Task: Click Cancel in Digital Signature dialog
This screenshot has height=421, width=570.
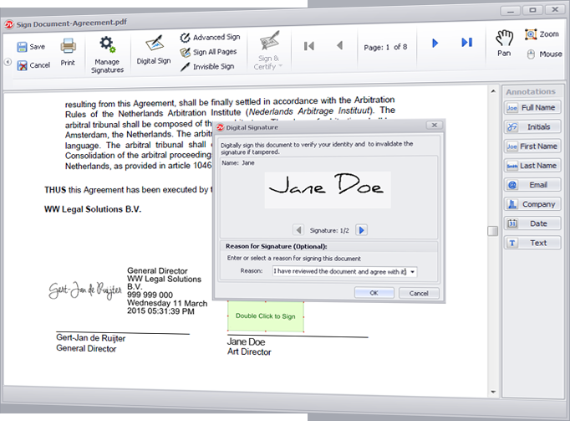Action: point(419,293)
